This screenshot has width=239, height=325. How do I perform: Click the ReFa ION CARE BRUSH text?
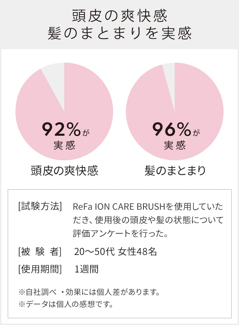[x=119, y=207]
